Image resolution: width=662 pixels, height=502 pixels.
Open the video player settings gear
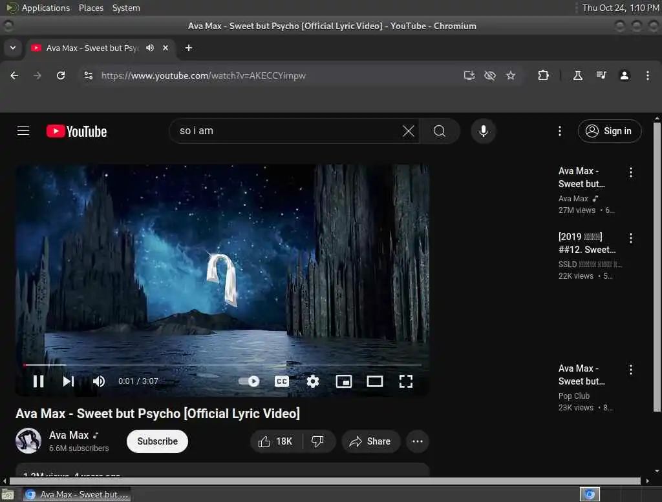coord(313,381)
